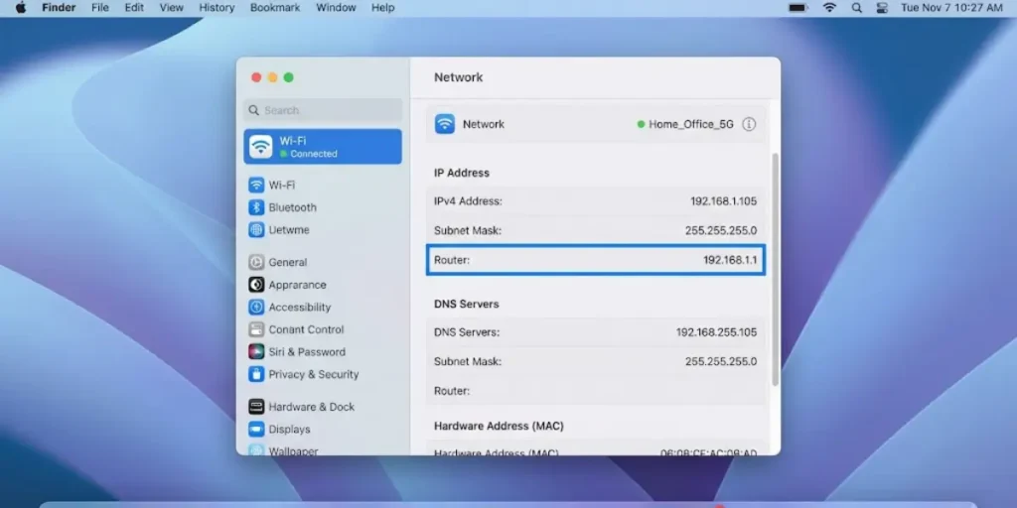
Task: Click the Wi-Fi icon in sidebar list
Action: tap(256, 186)
